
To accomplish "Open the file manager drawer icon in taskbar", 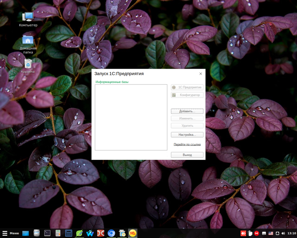I will [x=37, y=233].
